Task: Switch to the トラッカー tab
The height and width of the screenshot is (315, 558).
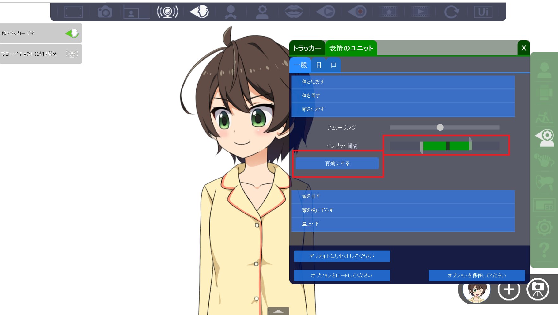Action: pos(307,48)
